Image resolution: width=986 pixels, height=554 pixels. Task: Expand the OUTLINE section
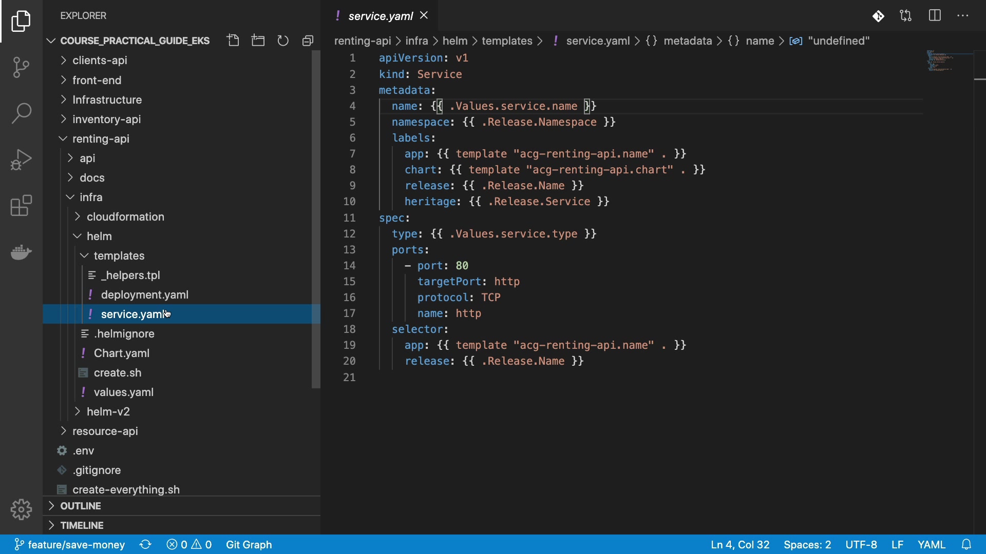click(x=81, y=506)
